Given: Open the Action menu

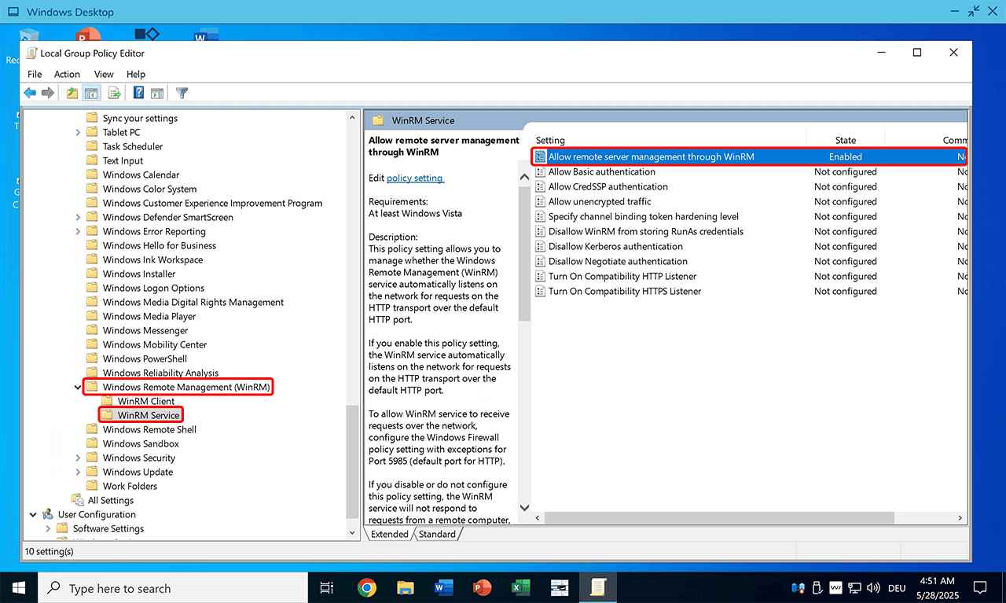Looking at the screenshot, I should pyautogui.click(x=67, y=74).
